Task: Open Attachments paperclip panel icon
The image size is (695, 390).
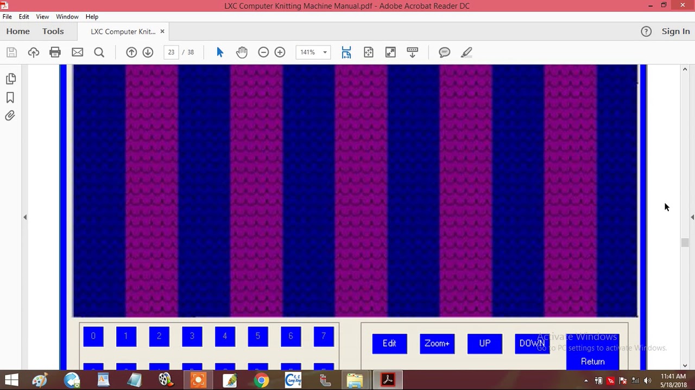Action: point(10,115)
